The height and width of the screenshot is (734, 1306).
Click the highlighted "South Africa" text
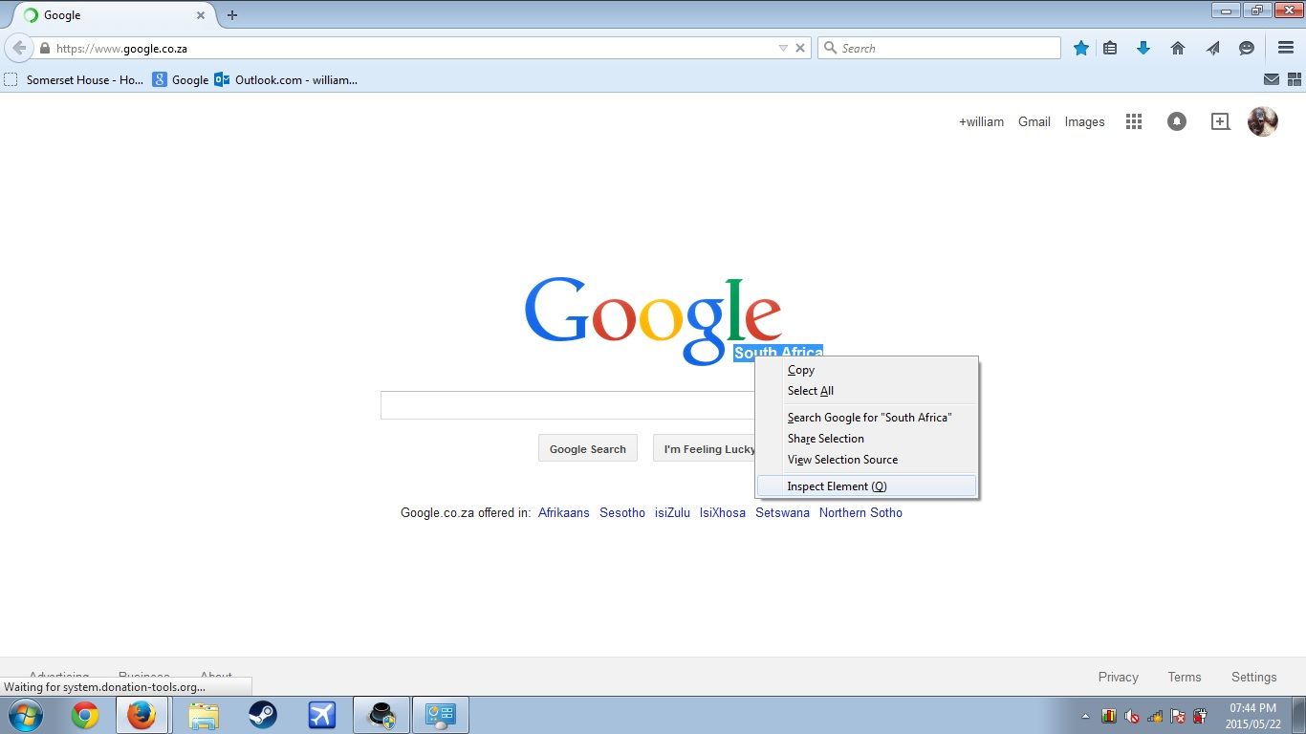point(778,353)
